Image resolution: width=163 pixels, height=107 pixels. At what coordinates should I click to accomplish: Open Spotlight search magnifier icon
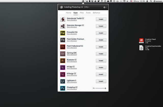click(151, 1)
